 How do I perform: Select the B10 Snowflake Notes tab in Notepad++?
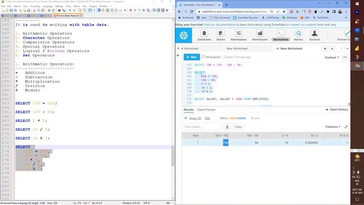[67, 15]
